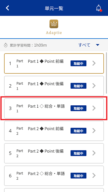Click the stopwatch icon beside 累計学習時間
Screen dimensions: 108x192
pyautogui.click(x=6, y=45)
